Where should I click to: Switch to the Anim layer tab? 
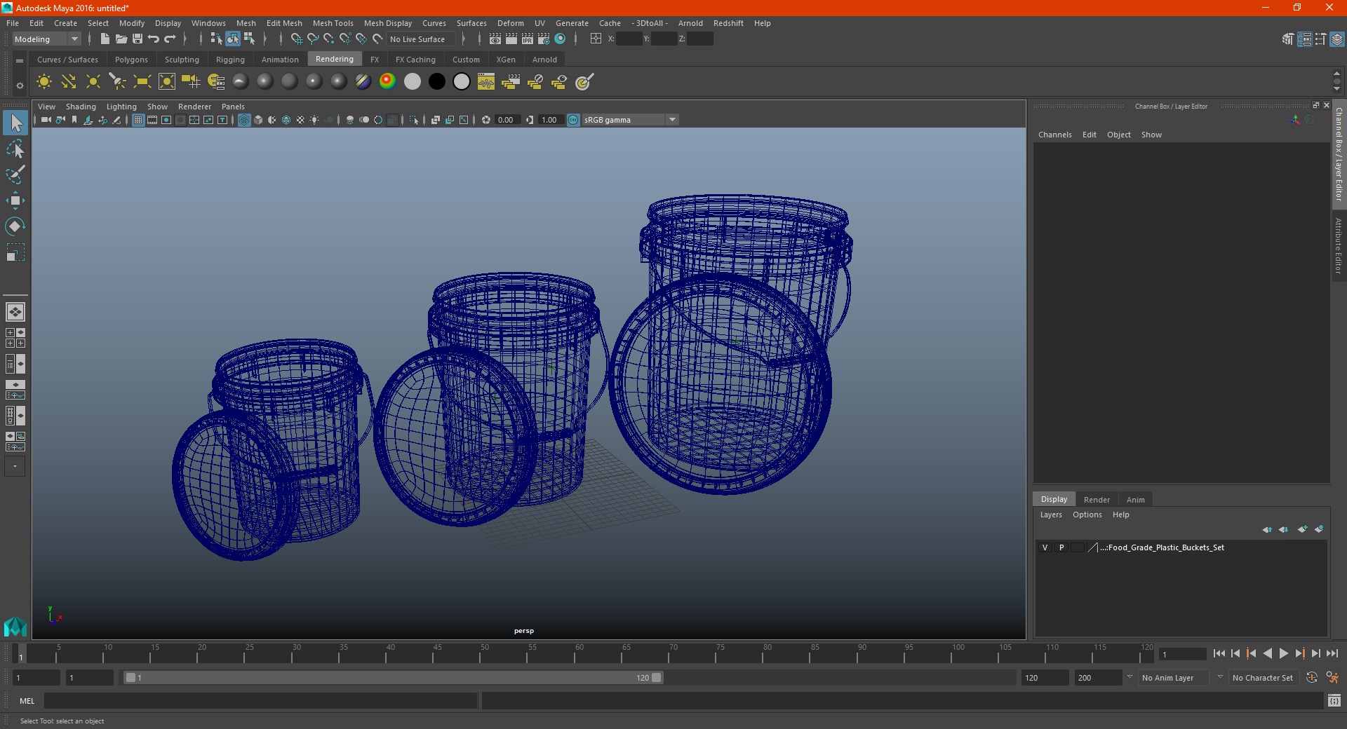click(1135, 500)
